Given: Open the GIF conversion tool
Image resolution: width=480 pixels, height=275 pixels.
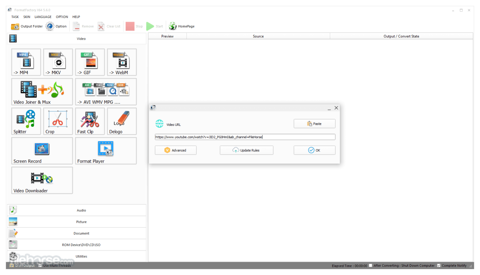Looking at the screenshot, I should [x=90, y=62].
